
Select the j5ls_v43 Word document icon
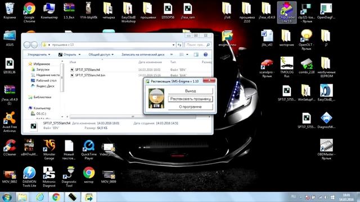pos(267,38)
